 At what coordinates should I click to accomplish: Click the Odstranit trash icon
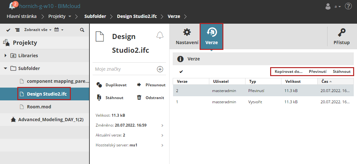(x=139, y=98)
